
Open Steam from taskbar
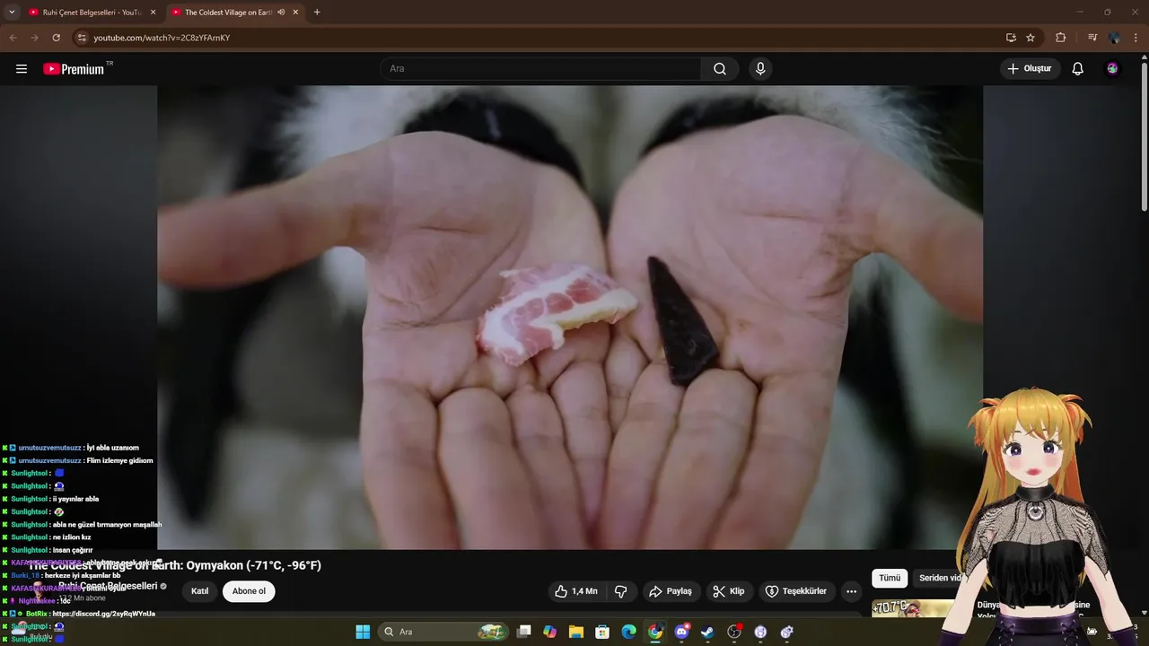tap(707, 632)
